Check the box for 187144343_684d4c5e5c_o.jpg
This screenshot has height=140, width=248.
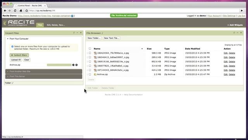tap(90, 70)
